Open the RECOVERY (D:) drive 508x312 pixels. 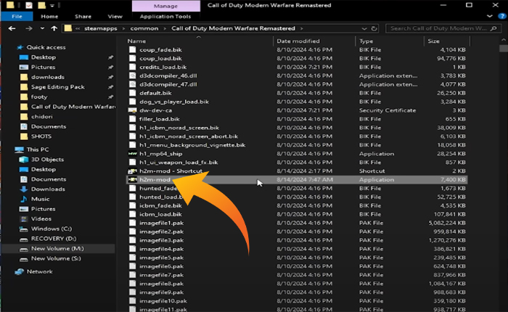54,239
